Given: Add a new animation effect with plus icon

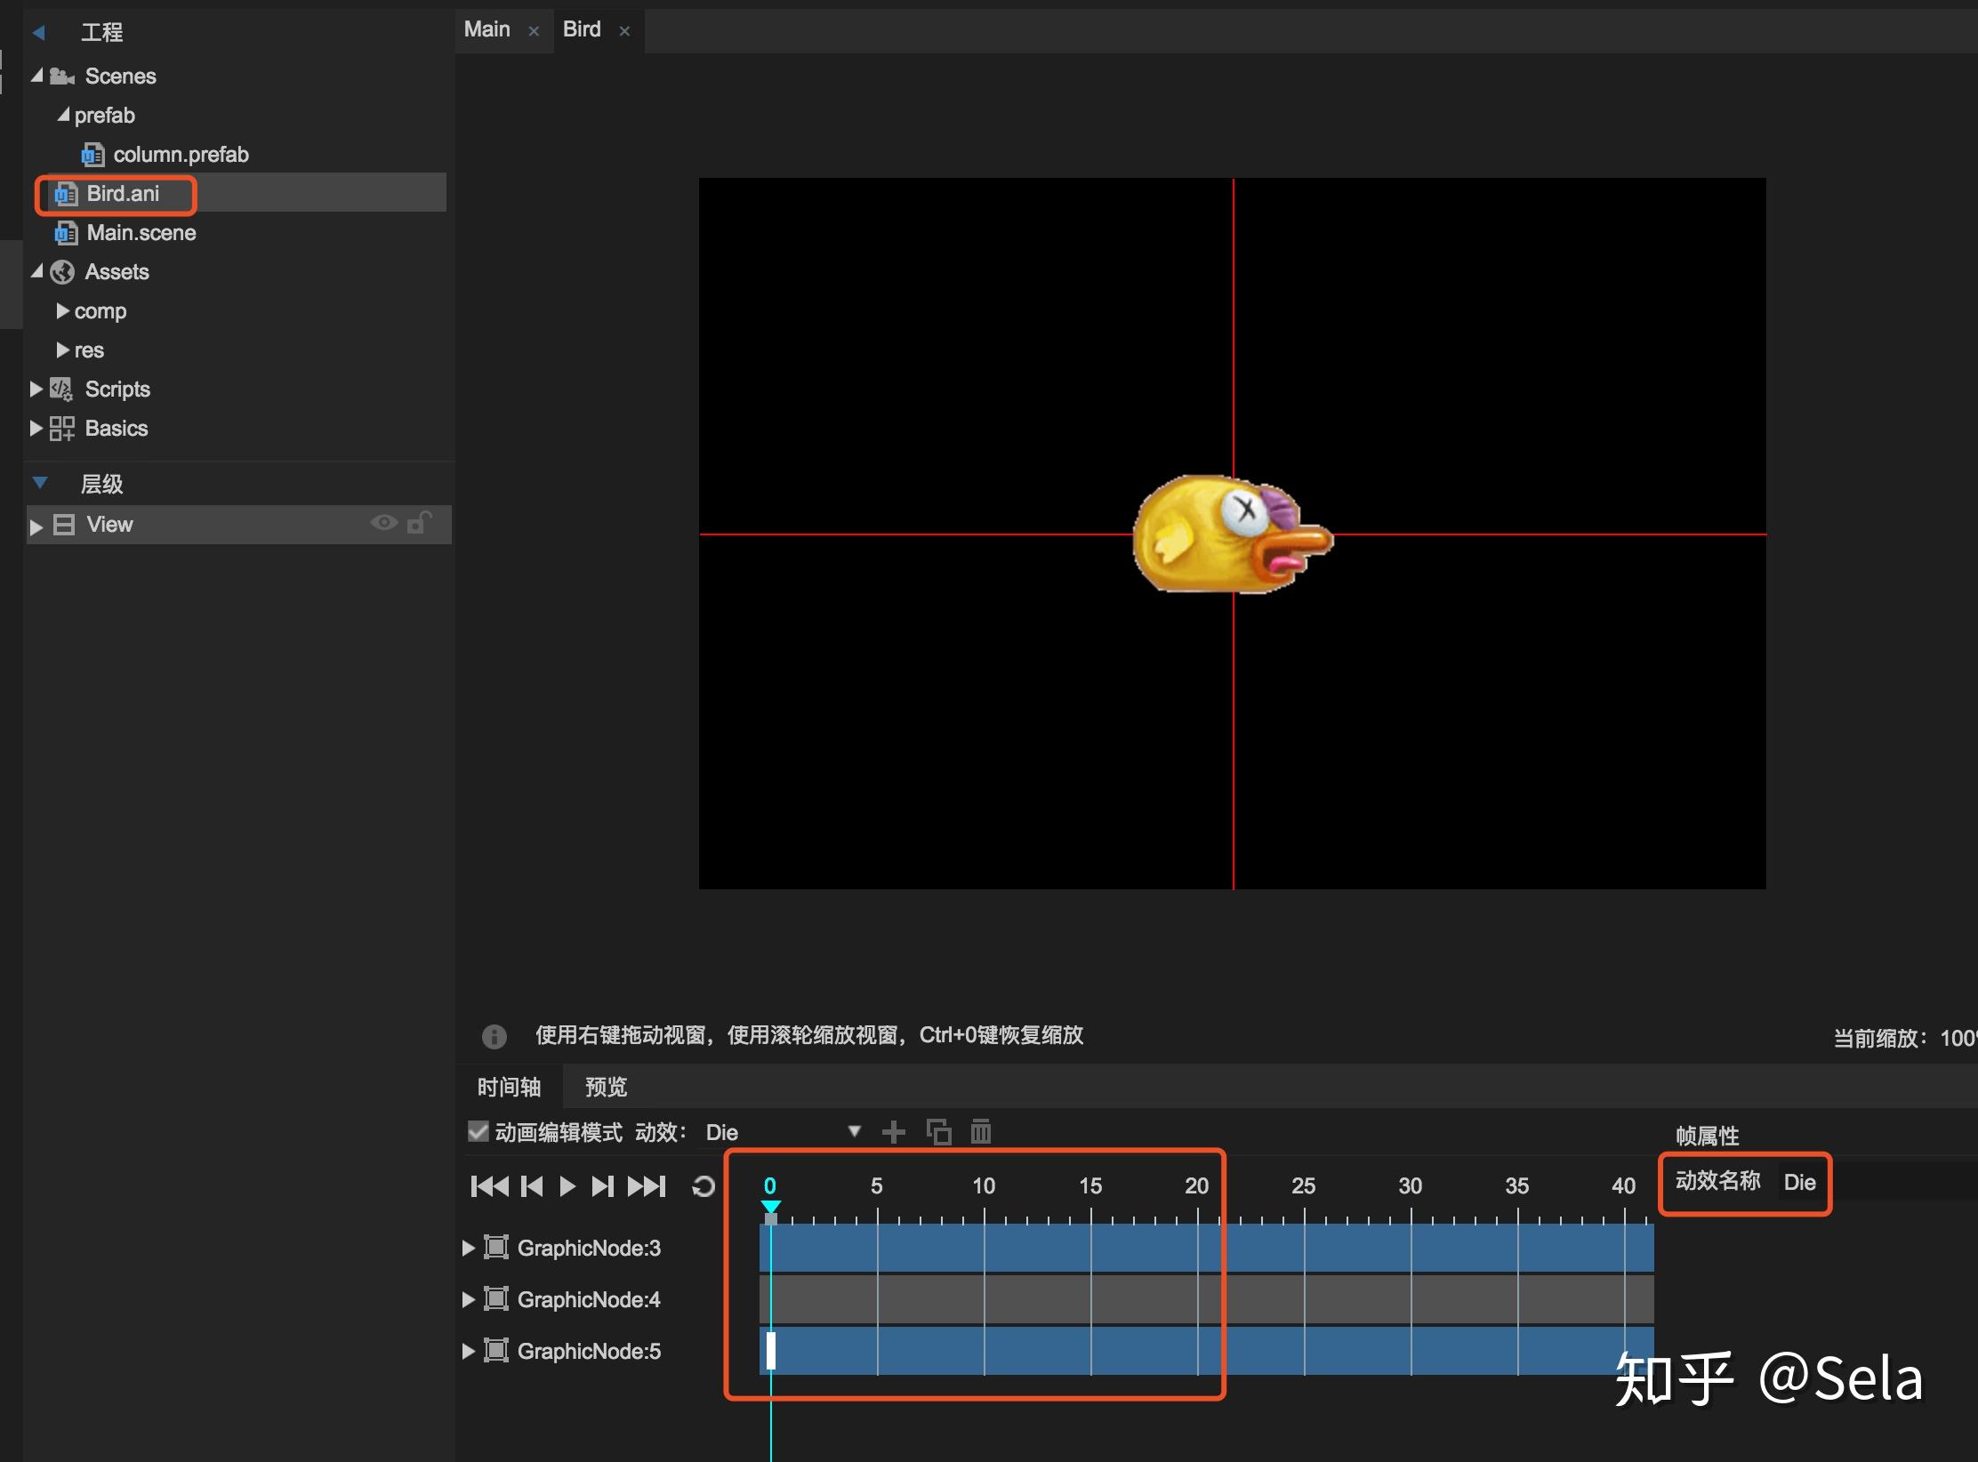Looking at the screenshot, I should tap(893, 1132).
